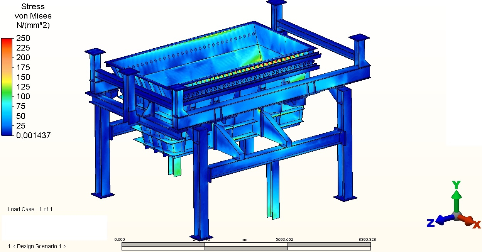Click the 'Design Scenario 1' label

37,246
